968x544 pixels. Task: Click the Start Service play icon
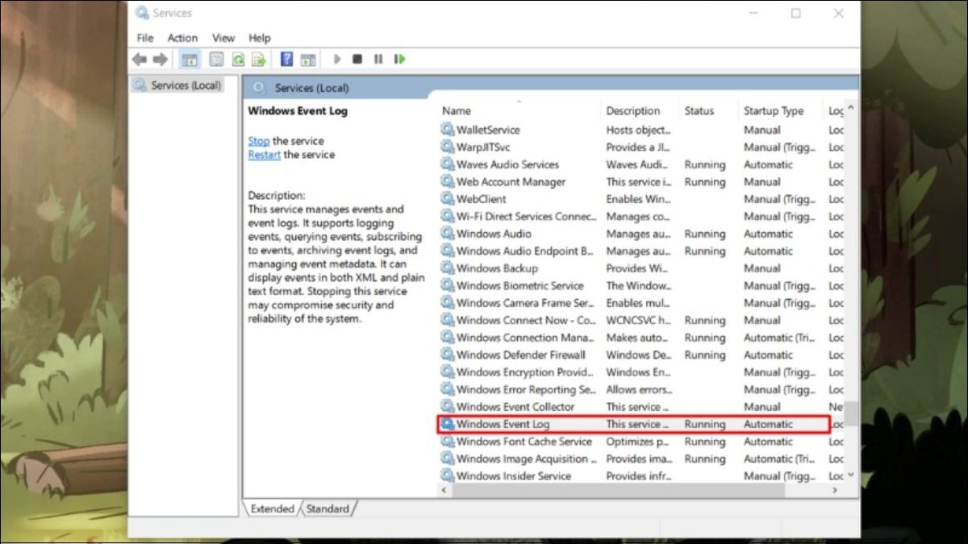point(337,59)
